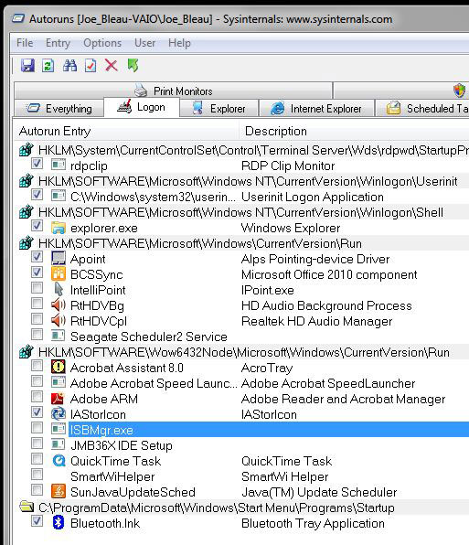Enable the QuickTime Task checkbox
This screenshot has width=469, height=545.
(37, 459)
